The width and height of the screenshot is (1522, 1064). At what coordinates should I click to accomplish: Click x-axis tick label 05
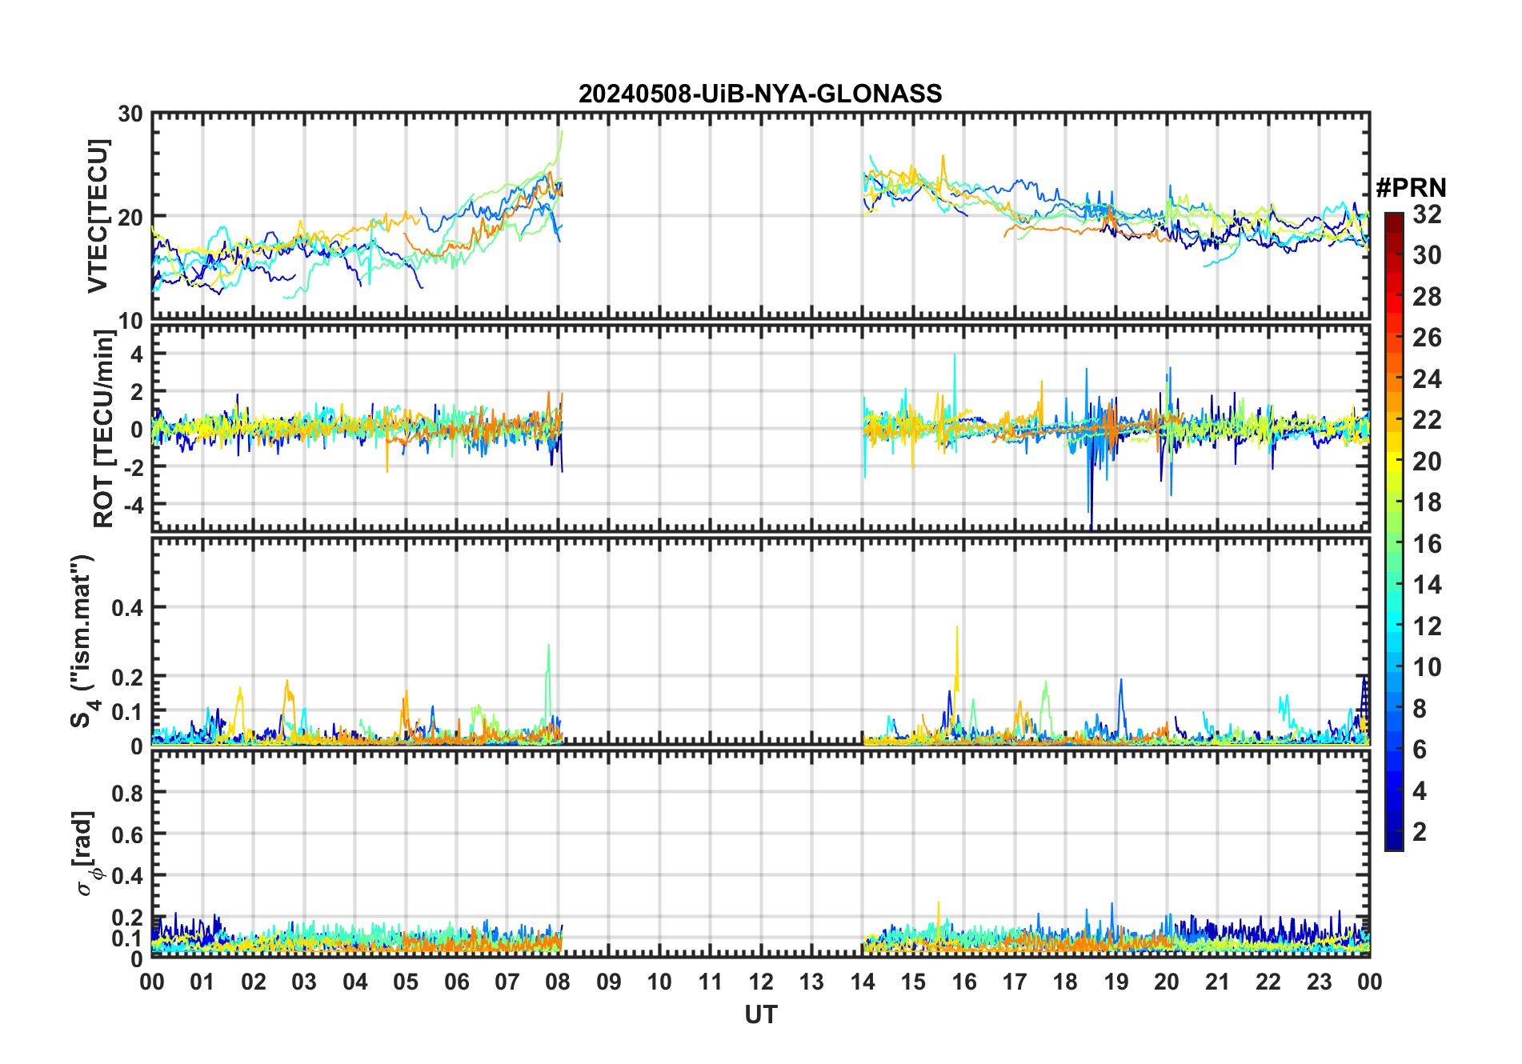click(x=406, y=982)
